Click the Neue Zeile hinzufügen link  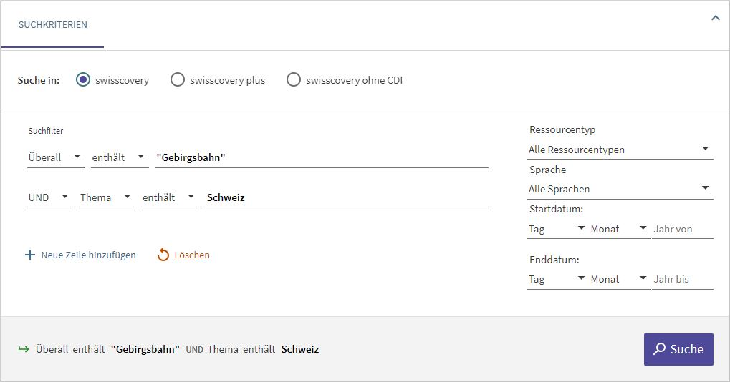(x=88, y=255)
